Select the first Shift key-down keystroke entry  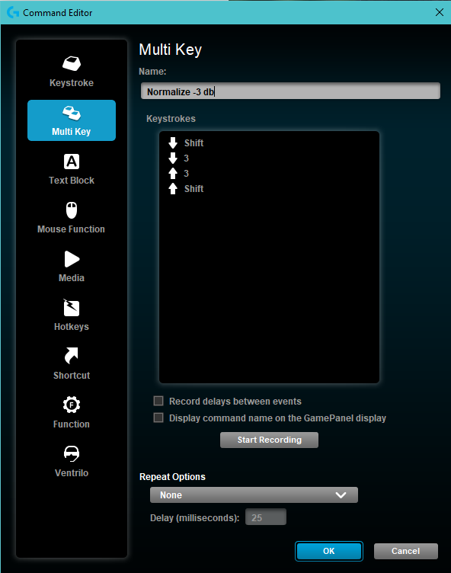click(186, 143)
